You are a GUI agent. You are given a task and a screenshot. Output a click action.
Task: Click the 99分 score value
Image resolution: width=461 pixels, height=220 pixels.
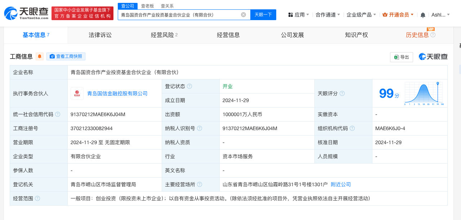coord(389,93)
